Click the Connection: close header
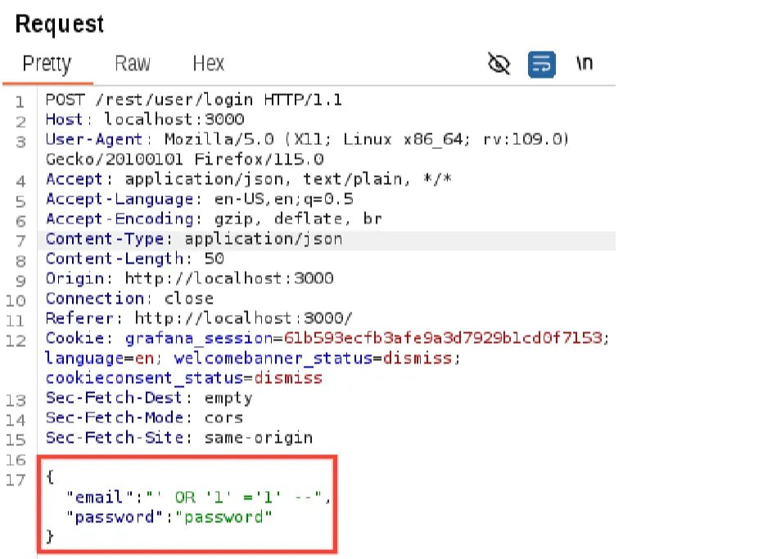This screenshot has height=559, width=781. [129, 299]
